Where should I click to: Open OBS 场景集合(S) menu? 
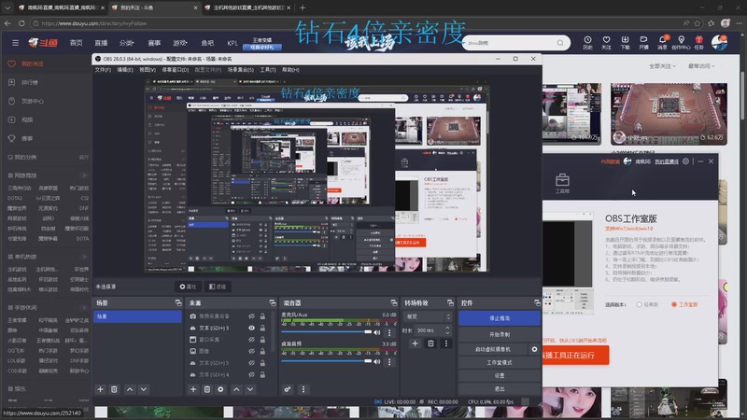point(241,70)
